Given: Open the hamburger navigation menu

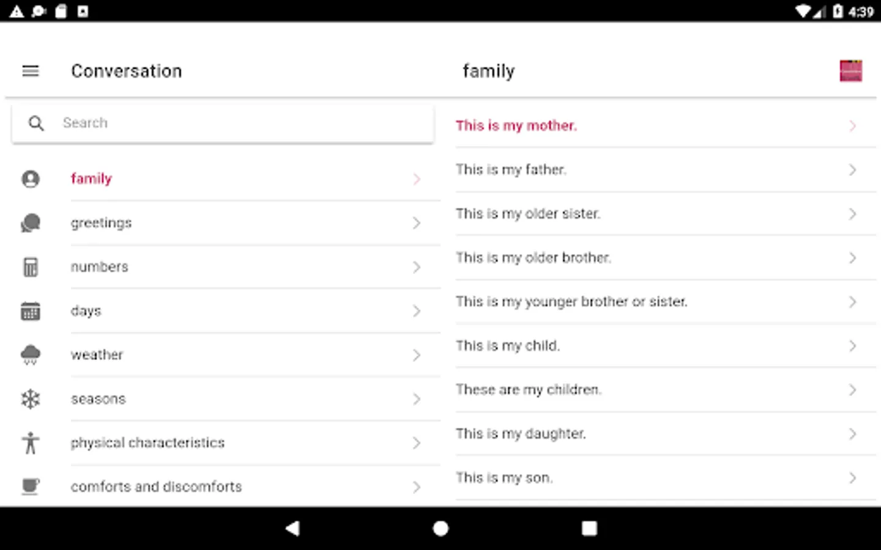Looking at the screenshot, I should point(31,71).
